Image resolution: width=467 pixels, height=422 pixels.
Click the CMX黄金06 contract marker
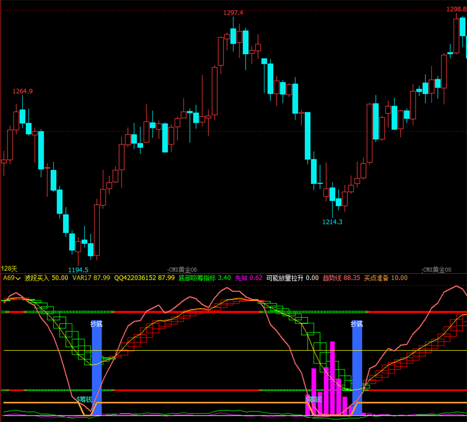(183, 270)
